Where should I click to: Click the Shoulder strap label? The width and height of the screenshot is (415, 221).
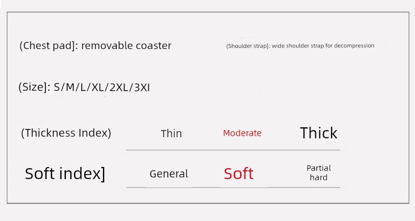tap(247, 46)
